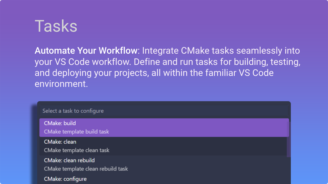Click the 'Automate Your Workflow' bold text
Screen dimensions: 328x184
pos(86,50)
